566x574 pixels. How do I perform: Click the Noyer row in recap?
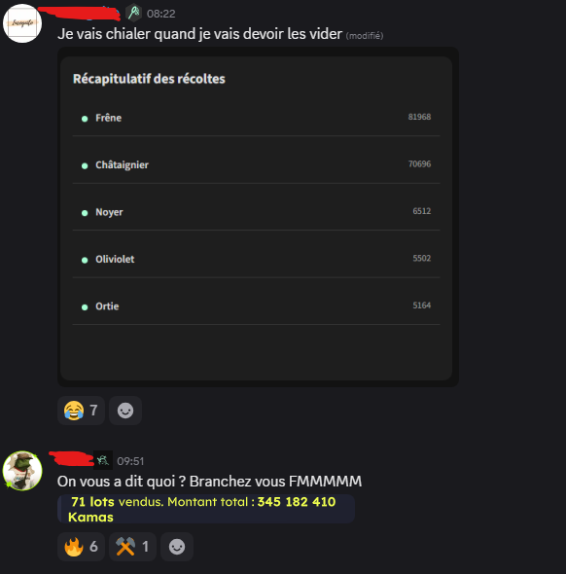coord(256,212)
